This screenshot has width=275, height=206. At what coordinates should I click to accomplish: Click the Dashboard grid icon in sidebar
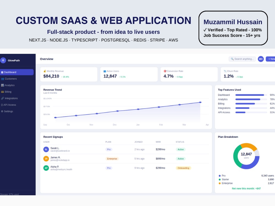pos(2,72)
